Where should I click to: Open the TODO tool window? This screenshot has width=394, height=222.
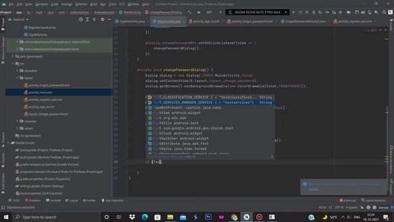[x=14, y=200]
